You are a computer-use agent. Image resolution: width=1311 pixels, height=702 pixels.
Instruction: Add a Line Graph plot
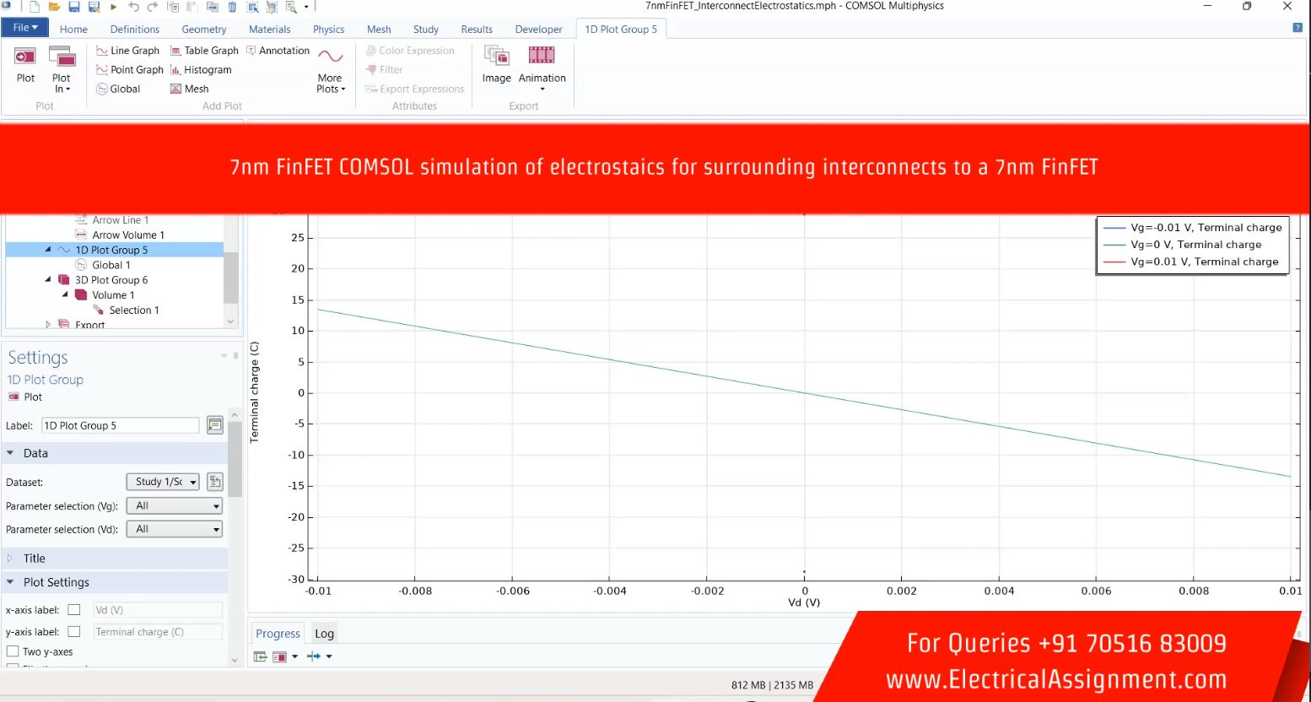(127, 51)
